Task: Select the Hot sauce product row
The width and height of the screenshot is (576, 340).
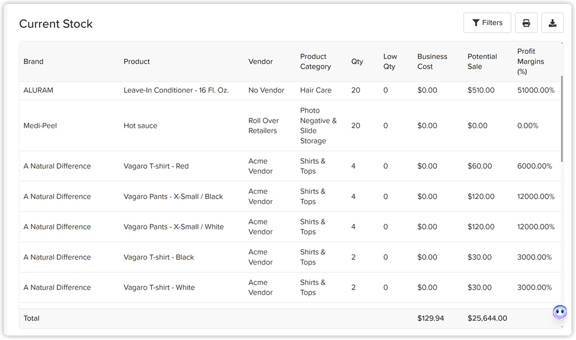Action: point(290,126)
